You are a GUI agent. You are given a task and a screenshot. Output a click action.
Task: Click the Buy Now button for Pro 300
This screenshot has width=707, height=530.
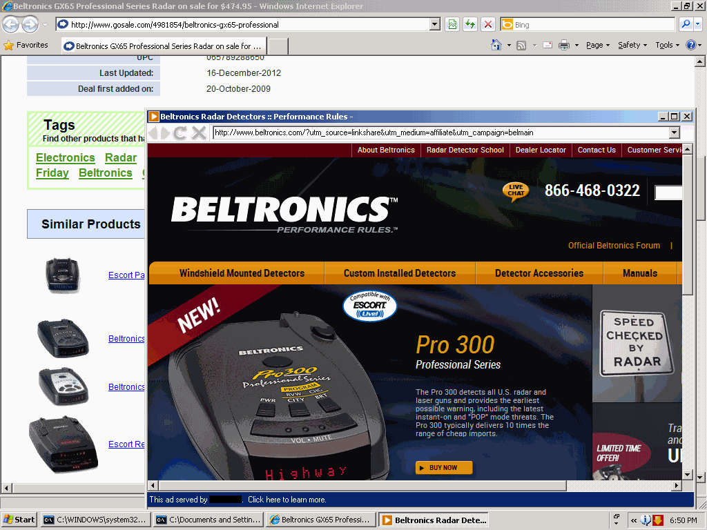click(444, 468)
